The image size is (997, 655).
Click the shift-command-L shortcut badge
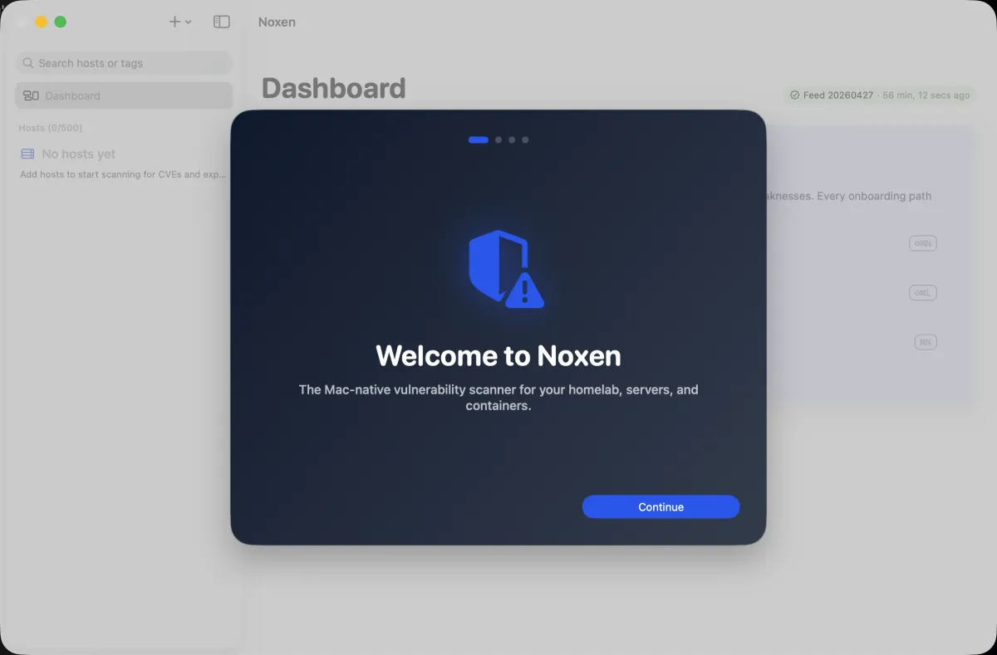923,292
